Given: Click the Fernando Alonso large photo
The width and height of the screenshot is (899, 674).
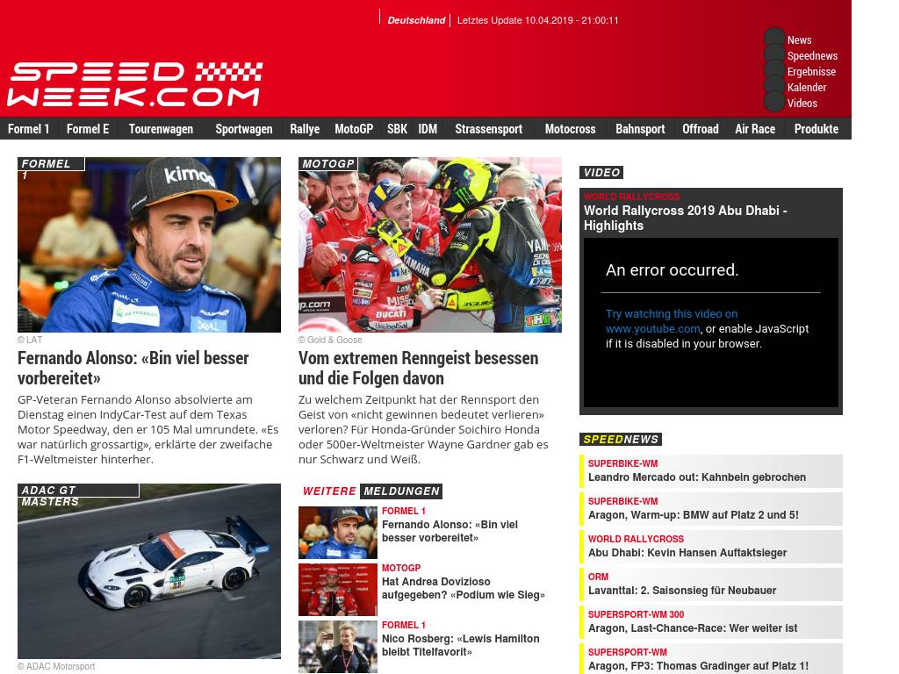Looking at the screenshot, I should [149, 245].
